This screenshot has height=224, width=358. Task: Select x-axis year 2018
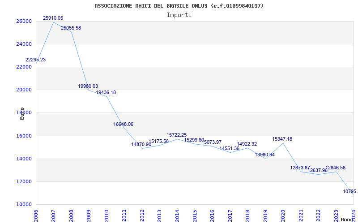(x=248, y=215)
